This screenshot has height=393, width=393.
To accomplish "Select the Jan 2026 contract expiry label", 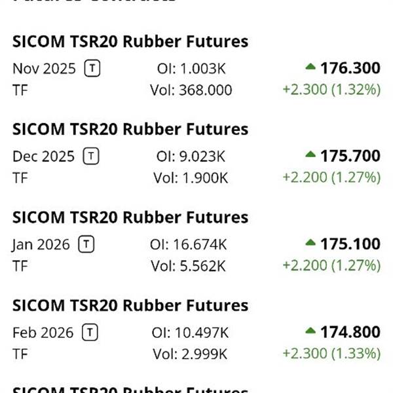I will pyautogui.click(x=41, y=244).
